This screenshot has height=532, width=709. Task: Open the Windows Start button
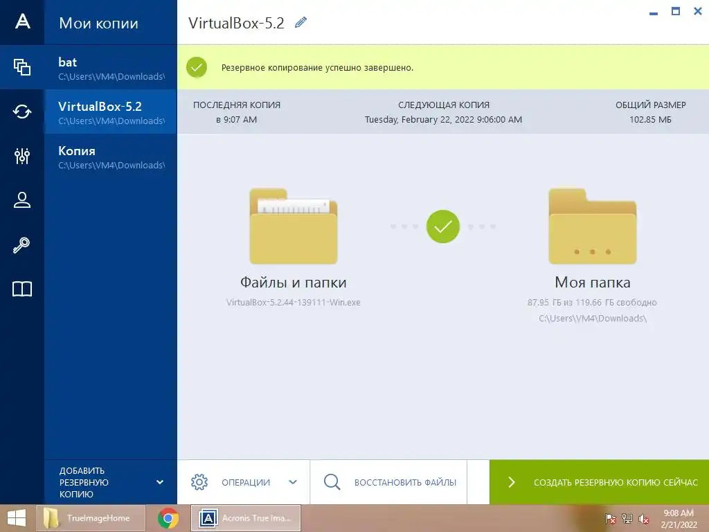point(17,518)
